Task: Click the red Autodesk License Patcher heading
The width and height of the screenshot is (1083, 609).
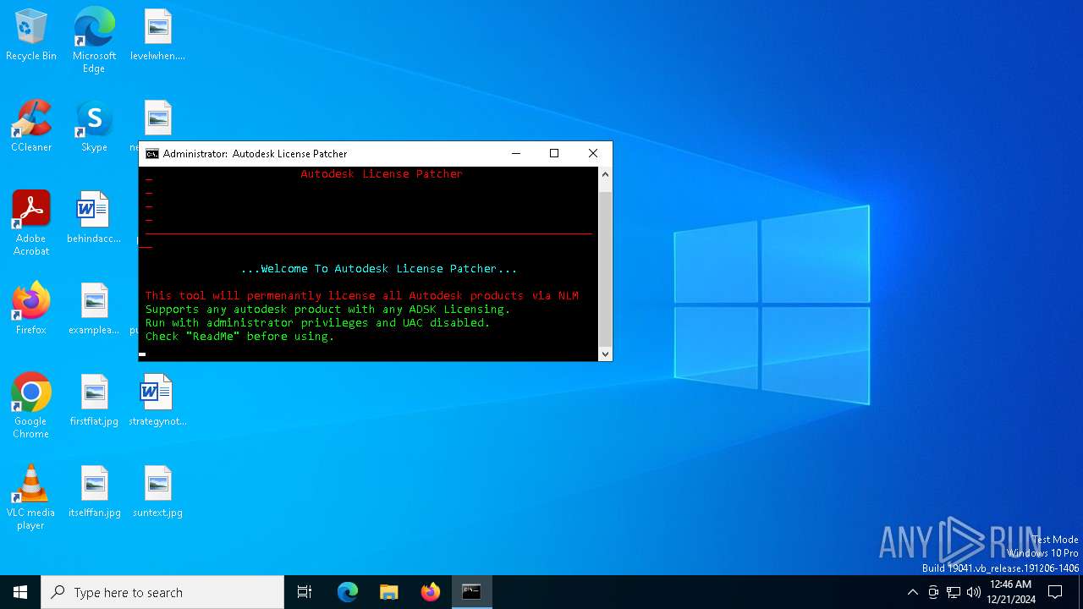Action: 382,174
